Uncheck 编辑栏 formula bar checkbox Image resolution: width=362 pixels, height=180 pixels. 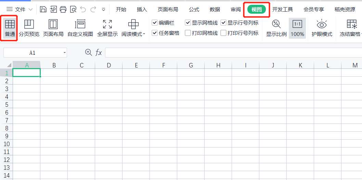tap(155, 23)
